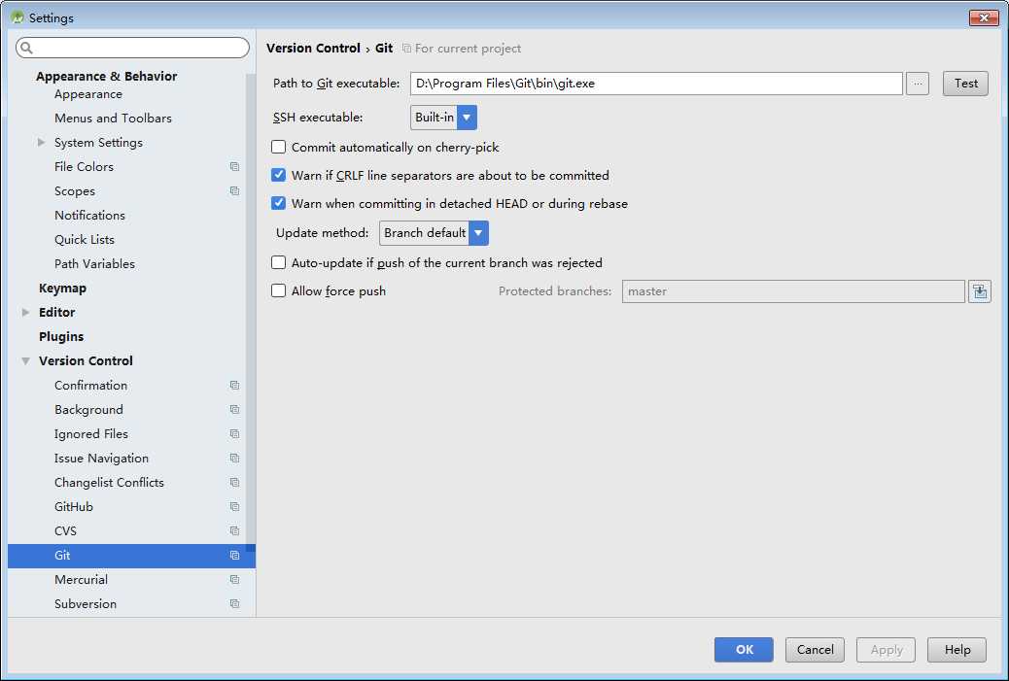The width and height of the screenshot is (1009, 681).
Task: Click the project-level icon beside Issue Navigation
Action: point(234,459)
